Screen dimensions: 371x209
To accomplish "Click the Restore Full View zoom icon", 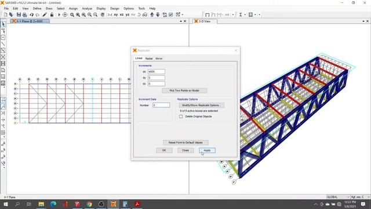I will 78,15.
